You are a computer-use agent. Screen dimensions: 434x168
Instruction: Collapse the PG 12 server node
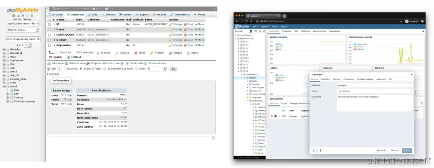pyautogui.click(x=239, y=71)
